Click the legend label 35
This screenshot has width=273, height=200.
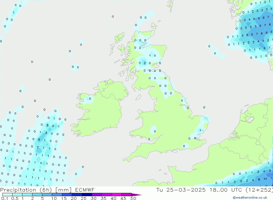pos(103,198)
